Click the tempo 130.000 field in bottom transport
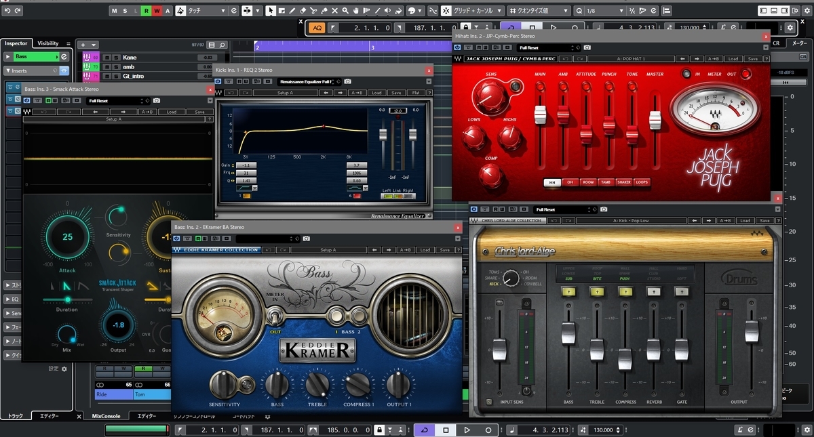The image size is (814, 437). (603, 430)
